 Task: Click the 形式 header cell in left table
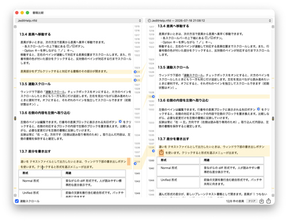pyautogui.click(x=40, y=173)
